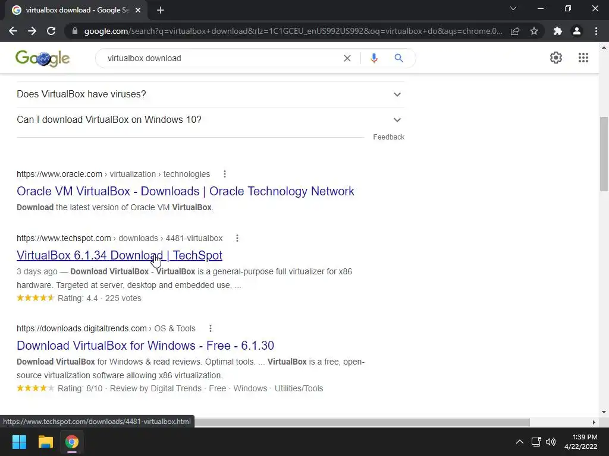Click the scrollbar's down arrow
This screenshot has height=456, width=609.
coord(604,412)
